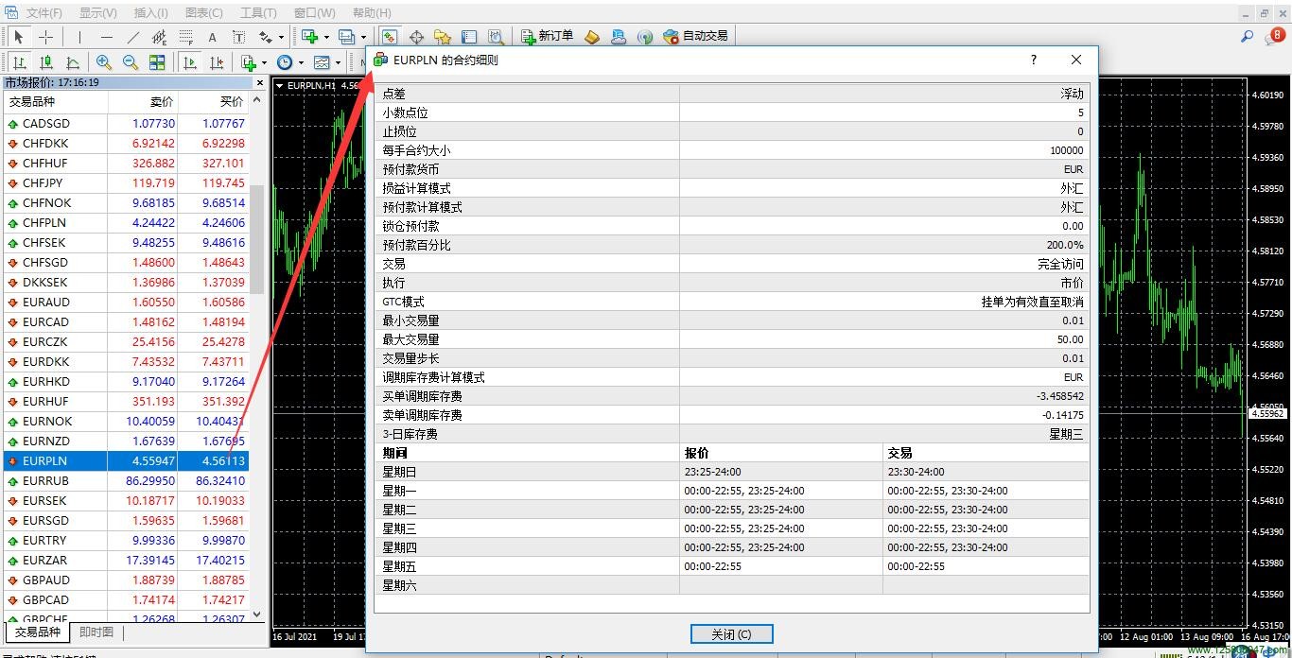Viewport: 1292px width, 658px height.
Task: Expand the shapes objects dropdown arrow
Action: pos(281,38)
